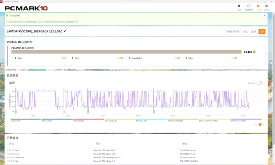Click the PowerPoint segment marker in chart
This screenshot has width=275, height=165.
[x=88, y=109]
